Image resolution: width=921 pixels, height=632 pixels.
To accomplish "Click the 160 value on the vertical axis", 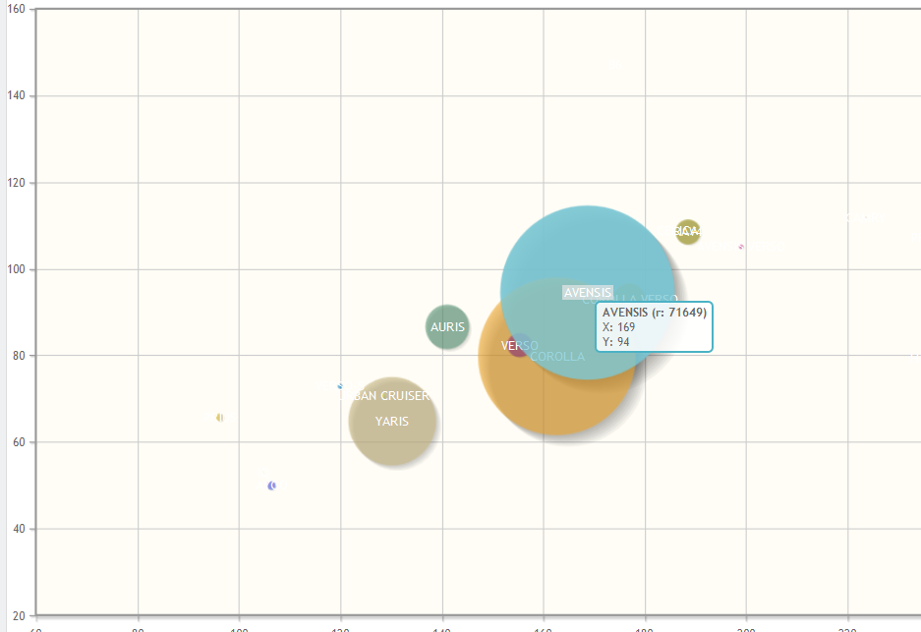I will click(17, 9).
